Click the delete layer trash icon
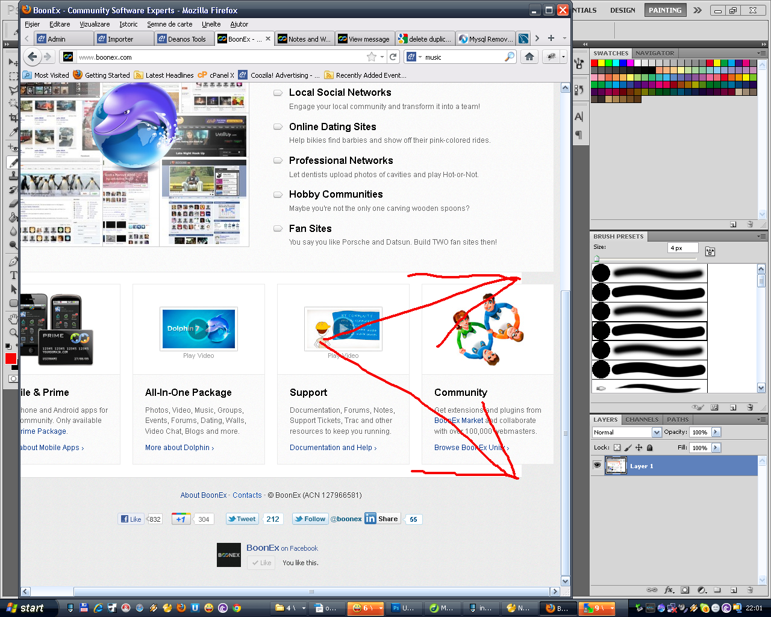 click(x=750, y=590)
